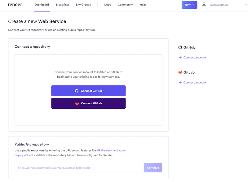Open the New + dropdown
Viewport: 248px width, 182px height.
pos(189,5)
